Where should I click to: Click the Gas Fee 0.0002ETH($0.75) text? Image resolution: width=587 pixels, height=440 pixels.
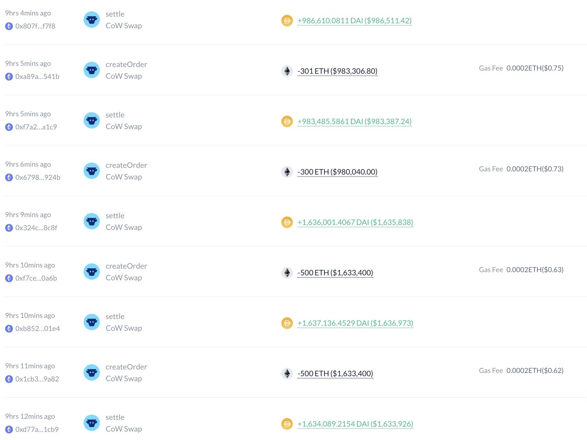521,68
